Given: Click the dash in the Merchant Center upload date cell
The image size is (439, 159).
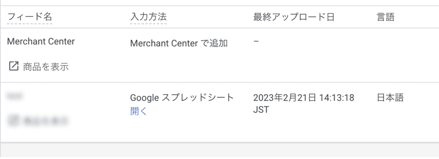Looking at the screenshot, I should point(256,41).
